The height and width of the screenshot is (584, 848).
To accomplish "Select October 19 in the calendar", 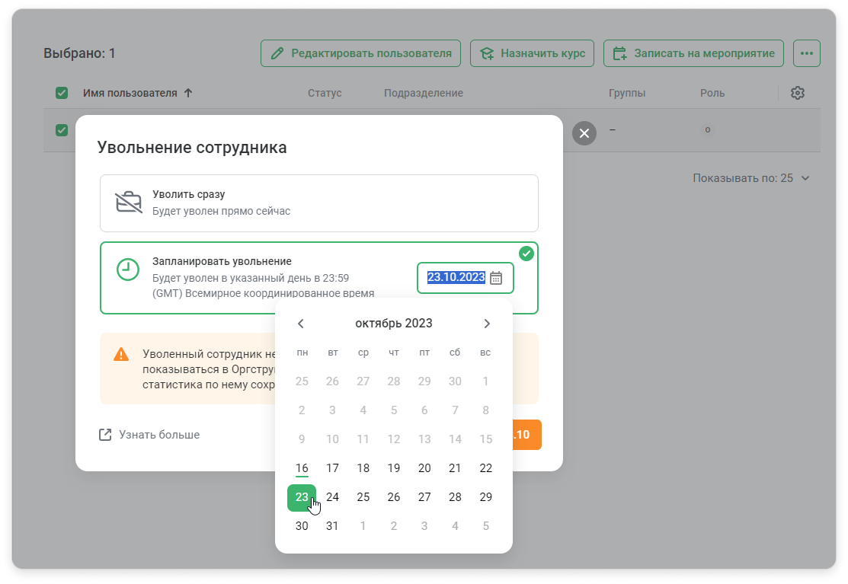I will coord(394,468).
